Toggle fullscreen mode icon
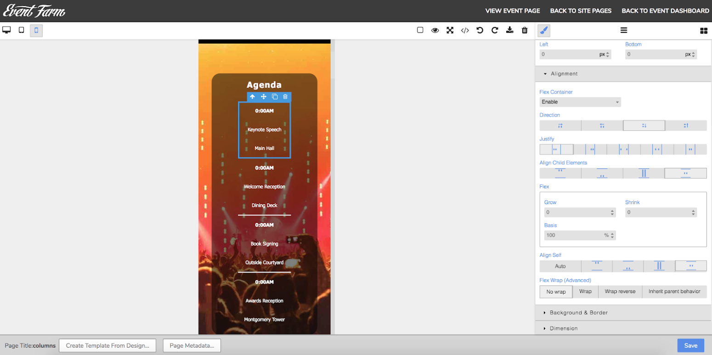Image resolution: width=712 pixels, height=355 pixels. pyautogui.click(x=450, y=30)
